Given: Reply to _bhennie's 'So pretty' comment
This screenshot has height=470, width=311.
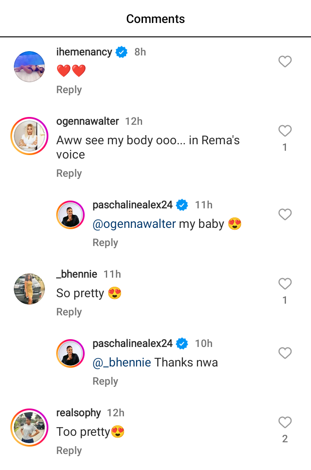Looking at the screenshot, I should pyautogui.click(x=69, y=312).
